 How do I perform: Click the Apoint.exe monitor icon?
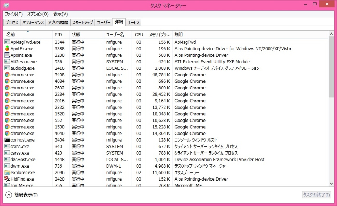pos(7,55)
